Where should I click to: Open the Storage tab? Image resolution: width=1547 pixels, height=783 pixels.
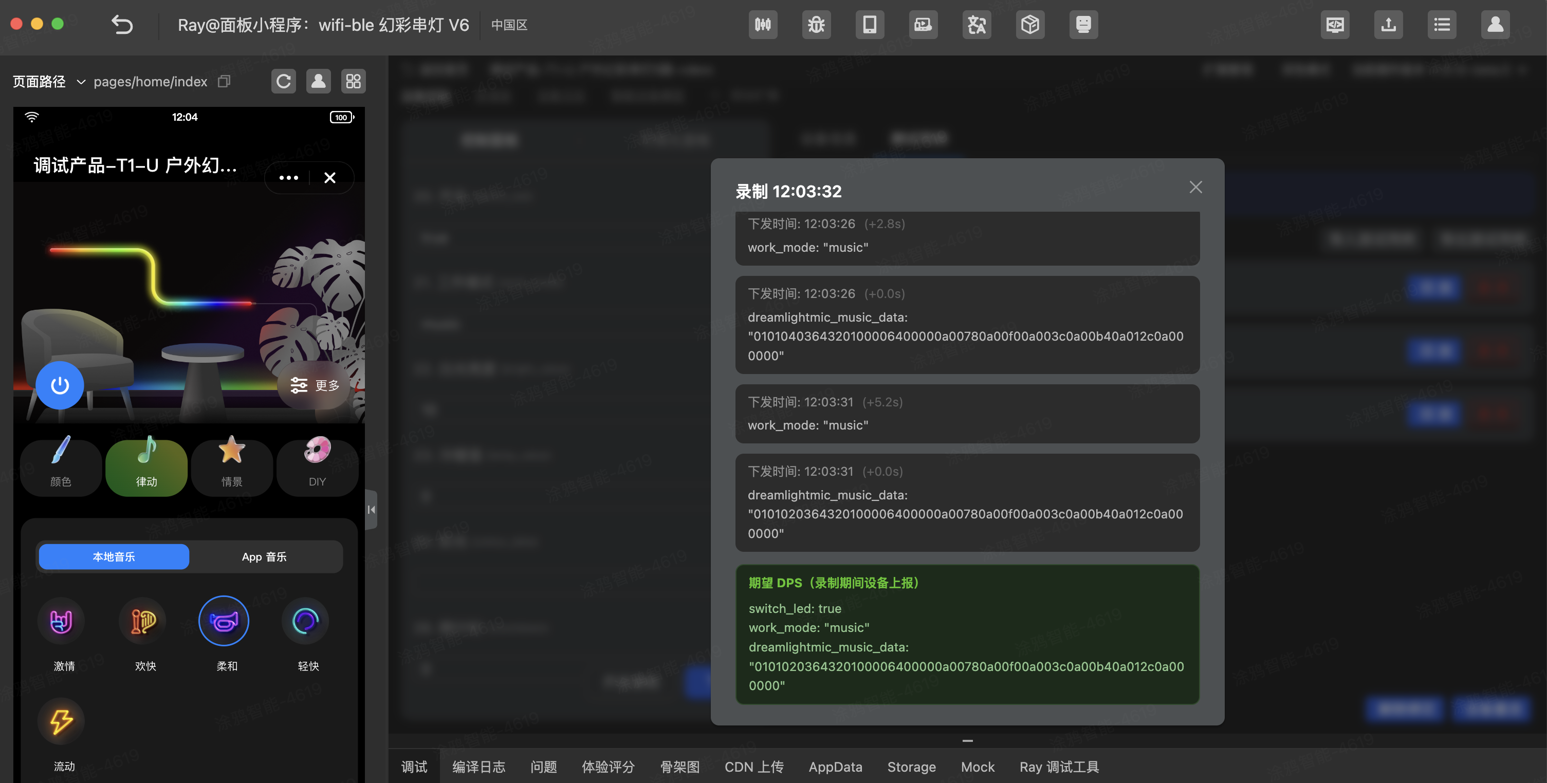[911, 767]
